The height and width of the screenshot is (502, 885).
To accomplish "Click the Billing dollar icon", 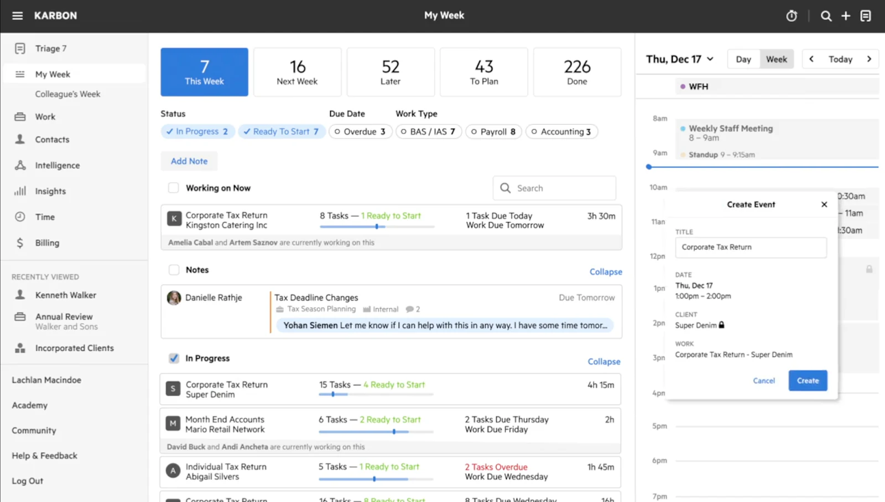I will click(20, 242).
